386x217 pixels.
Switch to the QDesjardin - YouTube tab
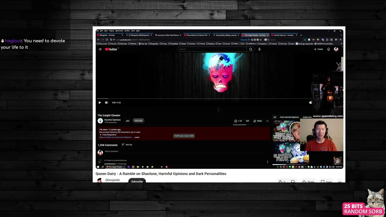pyautogui.click(x=110, y=35)
